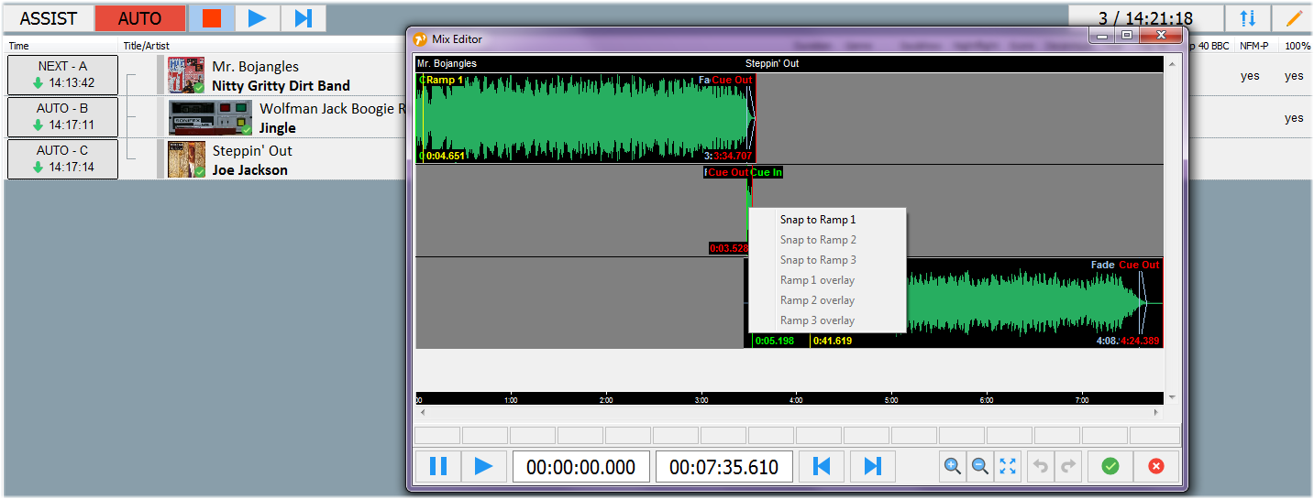Image resolution: width=1314 pixels, height=499 pixels.
Task: Click the AUTO - B player button
Action: (63, 116)
